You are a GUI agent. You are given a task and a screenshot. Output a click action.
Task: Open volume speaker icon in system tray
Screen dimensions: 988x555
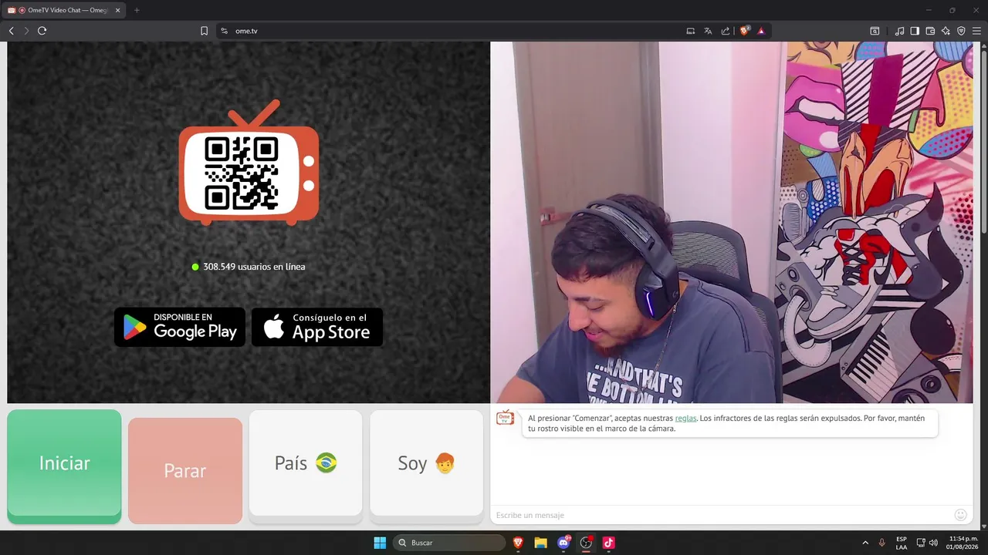[933, 543]
